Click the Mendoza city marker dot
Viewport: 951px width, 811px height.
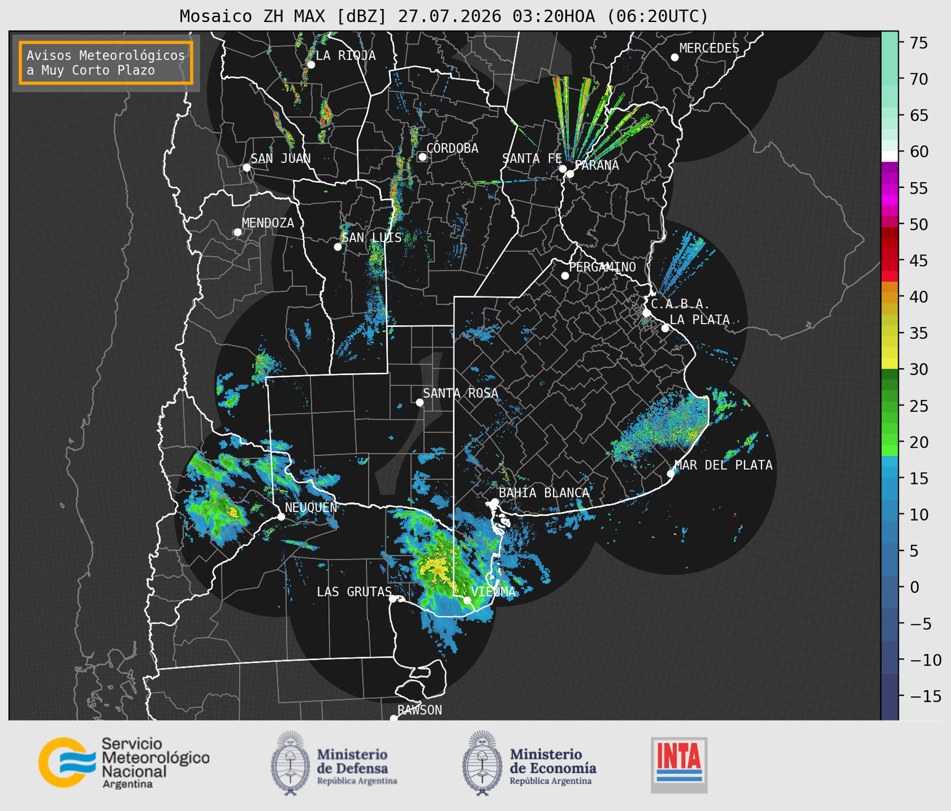(237, 232)
